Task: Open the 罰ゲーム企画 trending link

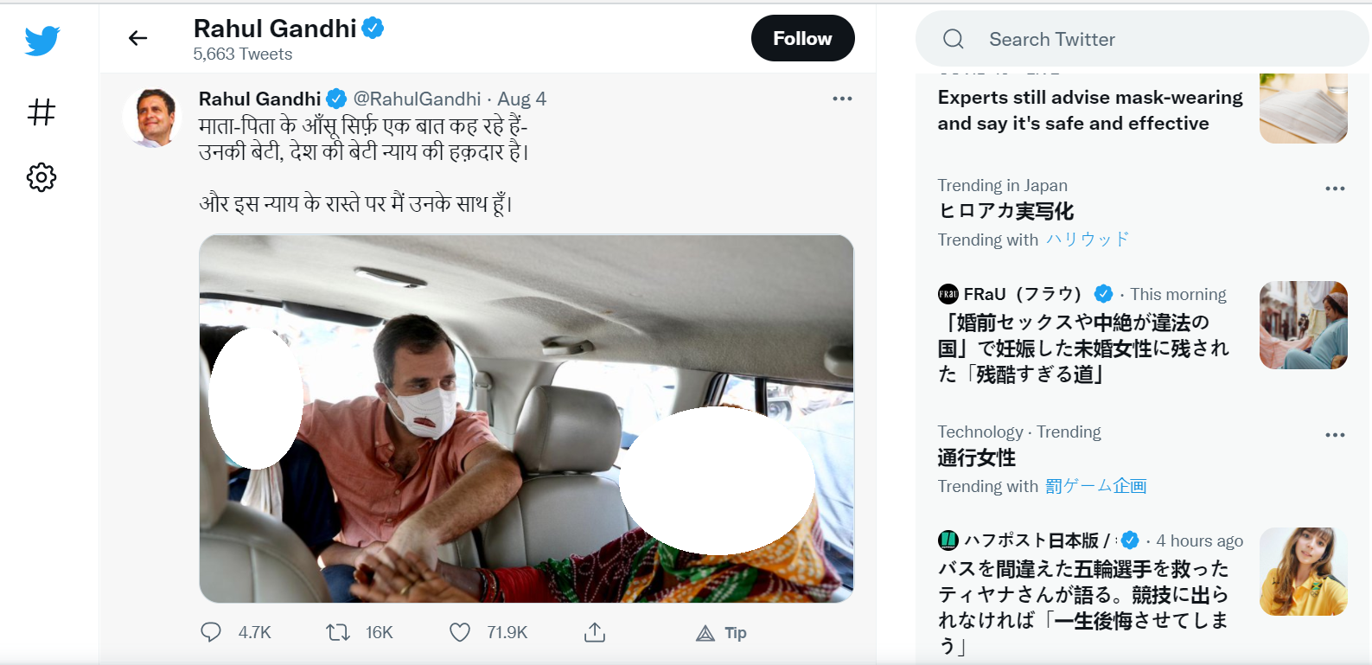Action: (1095, 486)
